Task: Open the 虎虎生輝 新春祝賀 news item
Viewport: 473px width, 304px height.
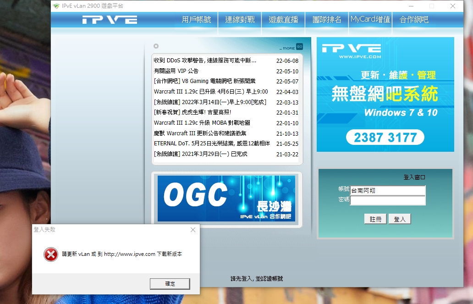Action: point(192,112)
